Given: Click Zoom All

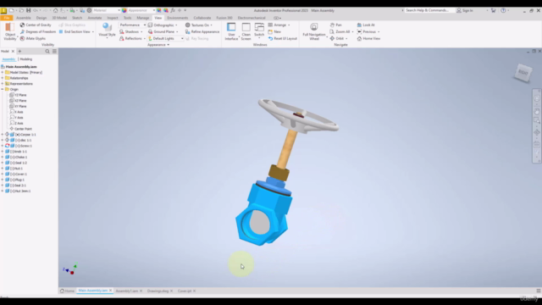Looking at the screenshot, I should (340, 31).
